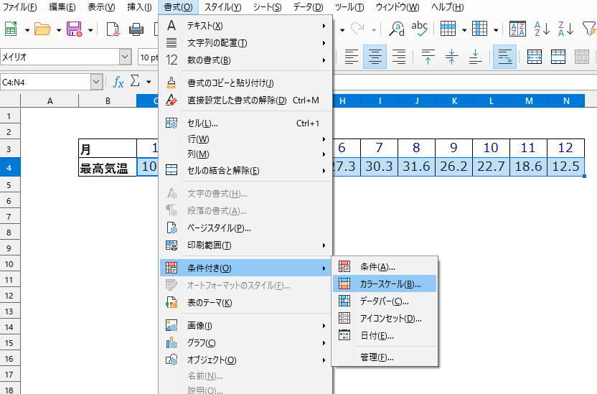Sort descending Z-A icon
The width and height of the screenshot is (597, 394).
[565, 29]
